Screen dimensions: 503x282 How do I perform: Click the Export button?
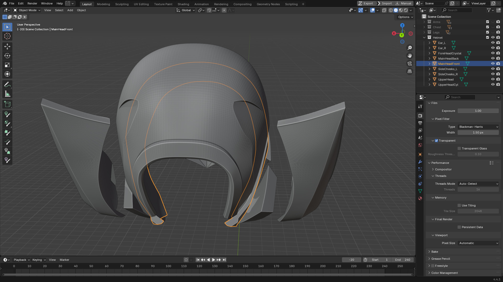(366, 3)
